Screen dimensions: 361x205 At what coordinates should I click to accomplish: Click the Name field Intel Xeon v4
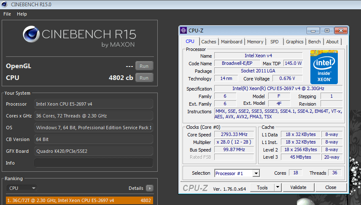click(258, 56)
